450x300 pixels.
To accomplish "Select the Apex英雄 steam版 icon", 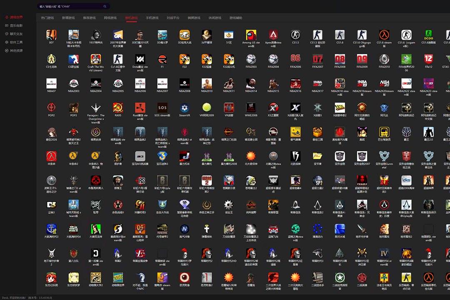I will coord(273,35).
